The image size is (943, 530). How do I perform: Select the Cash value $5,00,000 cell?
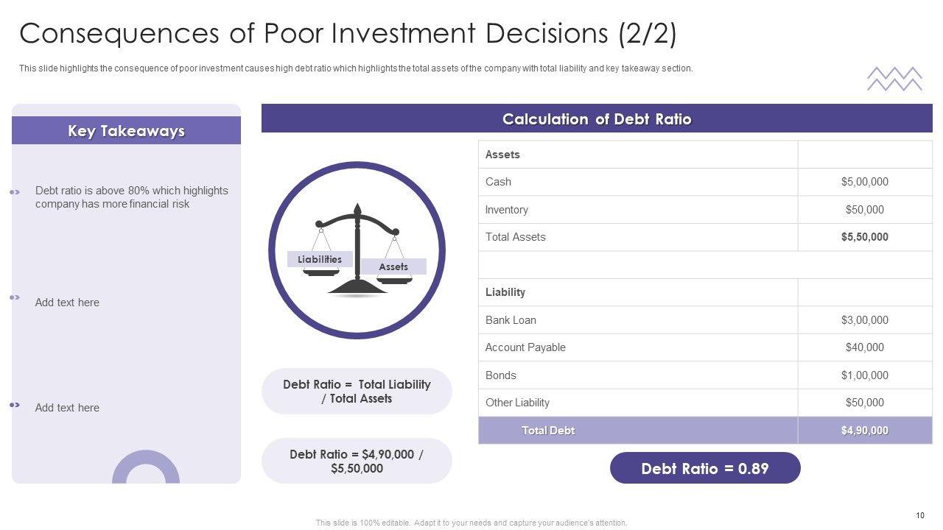pos(865,182)
